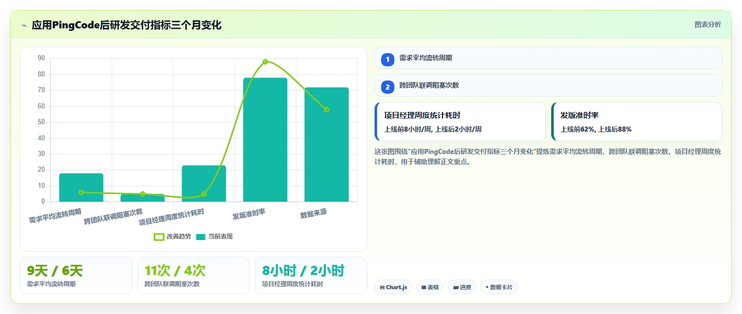Click the lightning icon beside the title

pyautogui.click(x=24, y=25)
